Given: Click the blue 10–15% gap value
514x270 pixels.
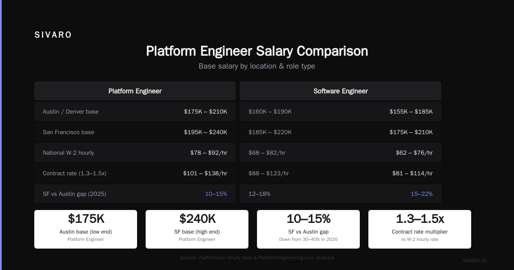Looking at the screenshot, I should click(x=216, y=194).
